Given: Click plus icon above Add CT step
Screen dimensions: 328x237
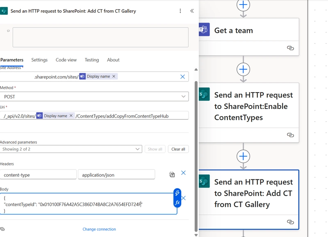Looking at the screenshot, I should (x=243, y=156).
